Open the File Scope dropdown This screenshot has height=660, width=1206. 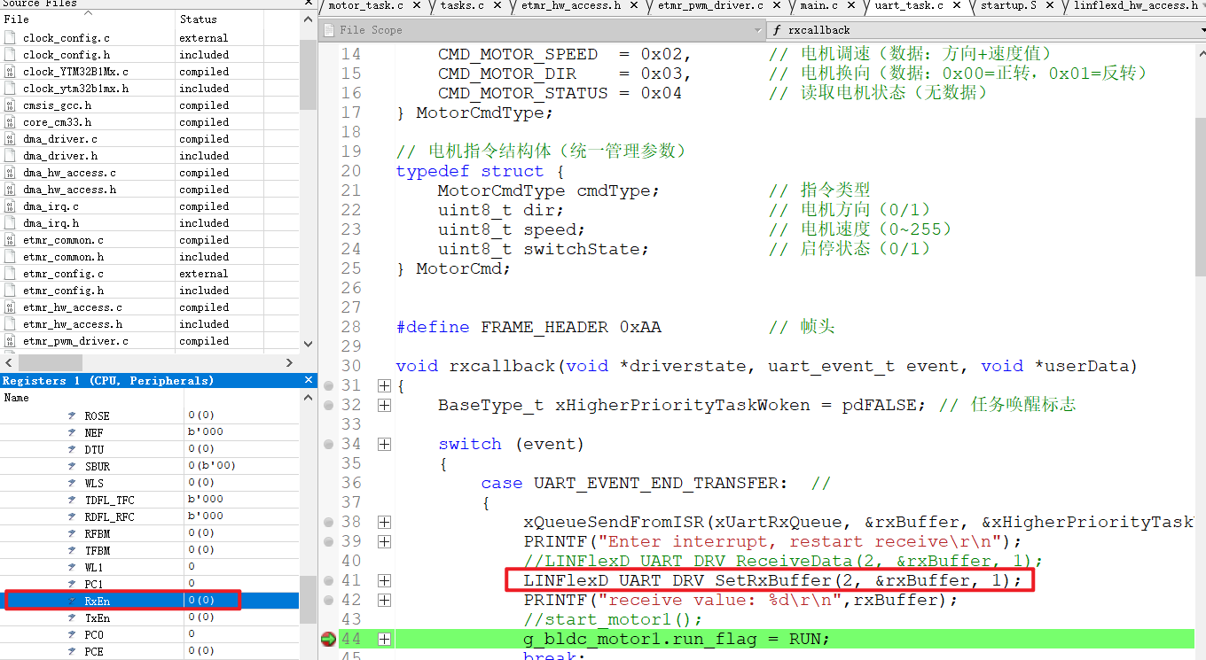point(757,29)
